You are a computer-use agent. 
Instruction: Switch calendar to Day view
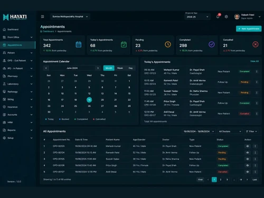(x=130, y=68)
